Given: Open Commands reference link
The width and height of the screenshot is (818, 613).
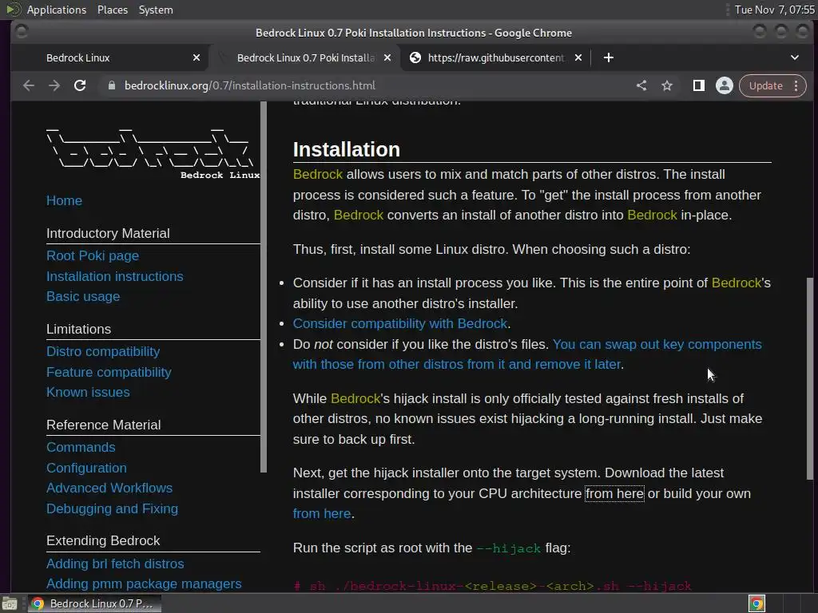Looking at the screenshot, I should click(81, 447).
